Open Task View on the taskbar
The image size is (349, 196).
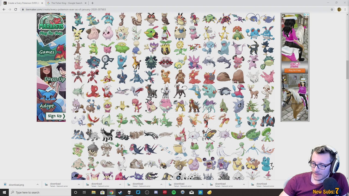coord(85,192)
